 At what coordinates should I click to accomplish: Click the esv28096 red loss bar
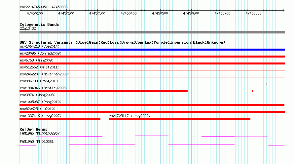pos(152,57)
